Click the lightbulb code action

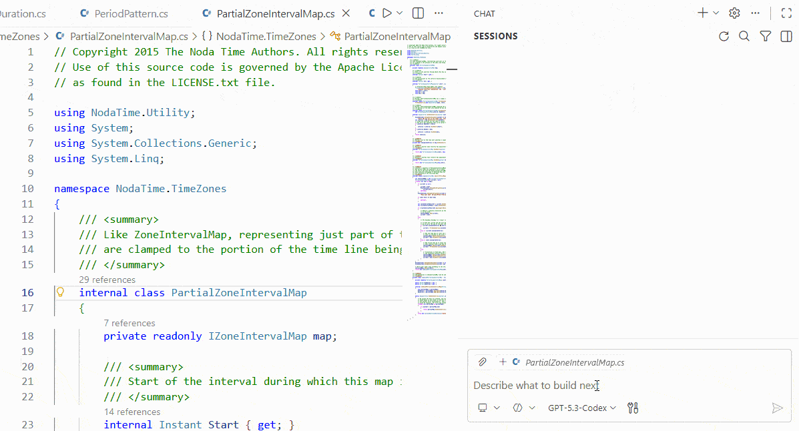60,292
